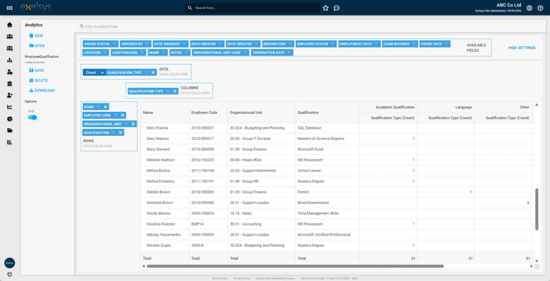Filter the Termination Date field
The height and width of the screenshot is (281, 550).
(x=289, y=53)
